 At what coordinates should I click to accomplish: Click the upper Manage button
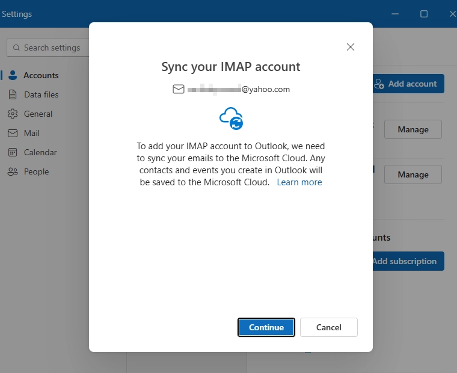(x=413, y=129)
